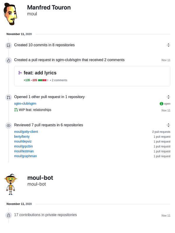Click the commits timeline icon
The image size is (175, 233).
[x=8, y=45]
